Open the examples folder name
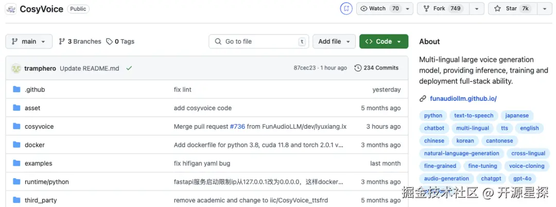 [38, 163]
